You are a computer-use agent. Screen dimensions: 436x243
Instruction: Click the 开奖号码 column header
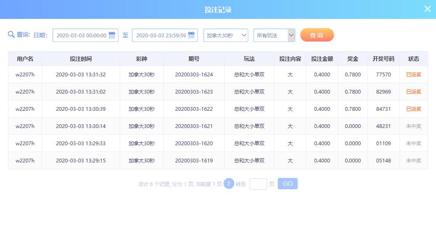(x=383, y=59)
